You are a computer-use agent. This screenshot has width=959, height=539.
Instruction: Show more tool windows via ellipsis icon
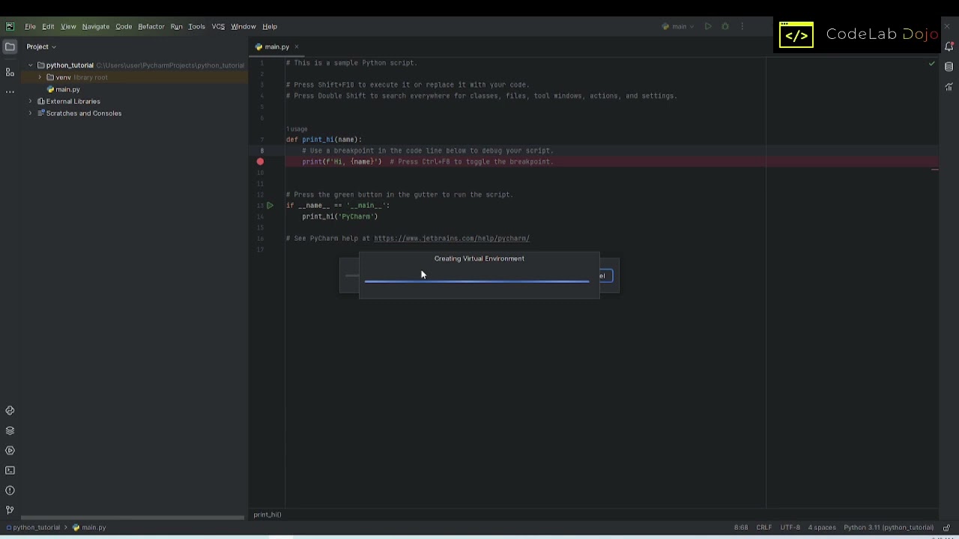point(10,92)
